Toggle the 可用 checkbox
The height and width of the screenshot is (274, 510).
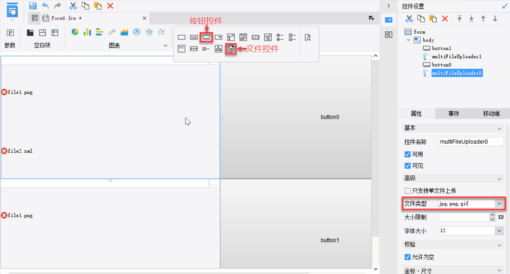click(x=407, y=154)
